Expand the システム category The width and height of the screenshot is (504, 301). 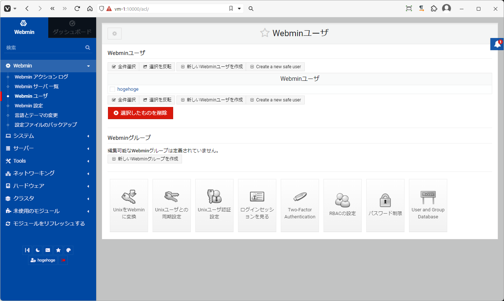[x=48, y=136]
